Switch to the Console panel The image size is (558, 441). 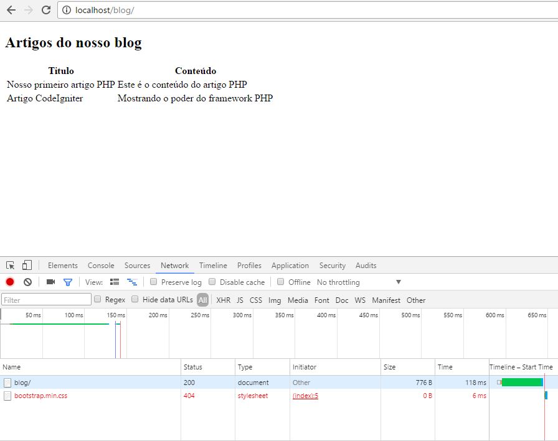coord(100,265)
